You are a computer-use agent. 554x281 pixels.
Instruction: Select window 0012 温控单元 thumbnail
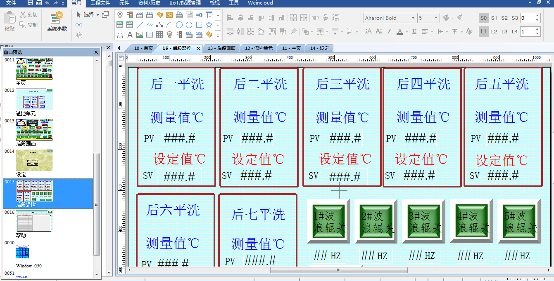tap(34, 99)
